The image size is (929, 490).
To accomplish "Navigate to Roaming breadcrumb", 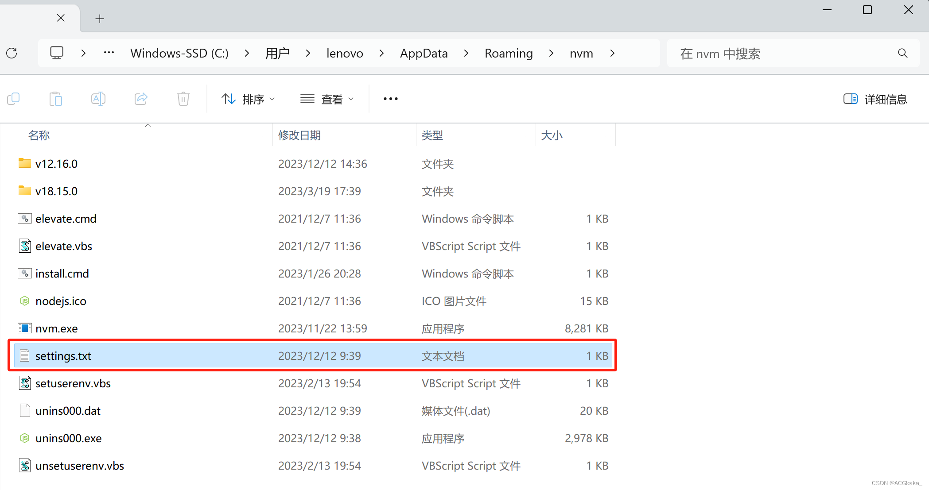I will point(509,53).
